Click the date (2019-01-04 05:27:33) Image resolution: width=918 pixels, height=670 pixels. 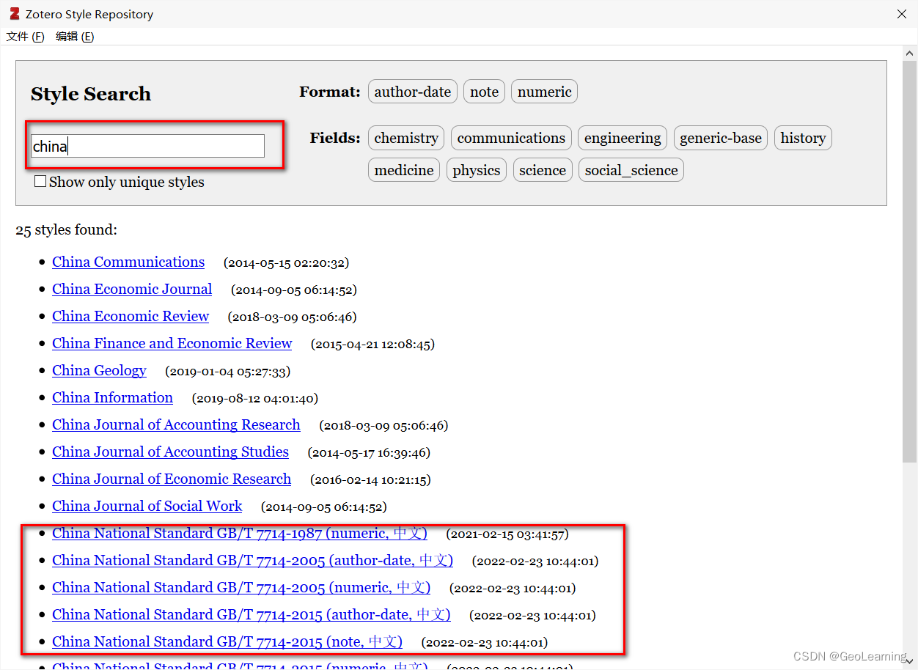pyautogui.click(x=227, y=371)
